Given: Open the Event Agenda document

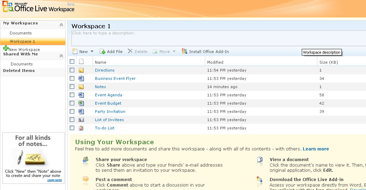Looking at the screenshot, I should coord(108,95).
